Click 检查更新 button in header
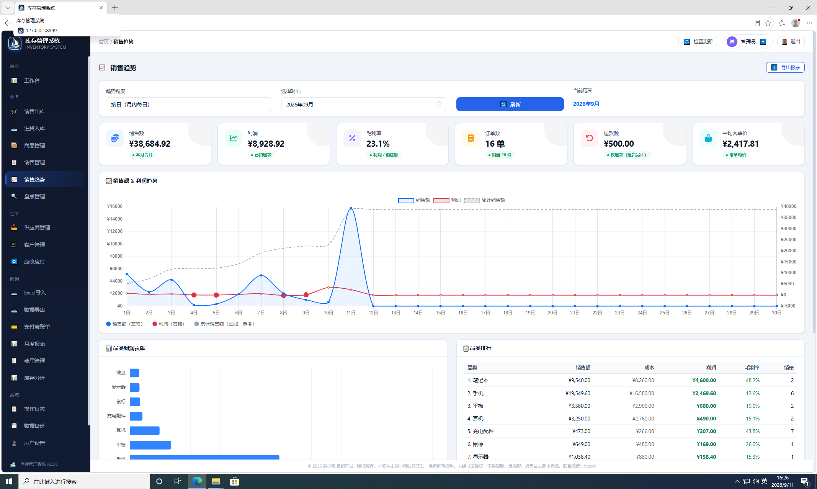The height and width of the screenshot is (489, 817). click(x=698, y=42)
